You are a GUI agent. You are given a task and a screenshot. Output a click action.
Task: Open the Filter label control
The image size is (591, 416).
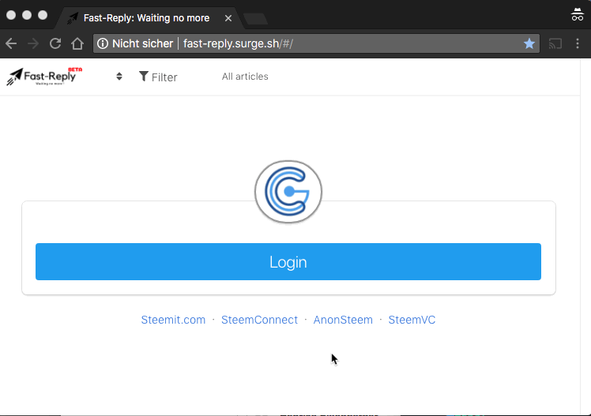164,77
